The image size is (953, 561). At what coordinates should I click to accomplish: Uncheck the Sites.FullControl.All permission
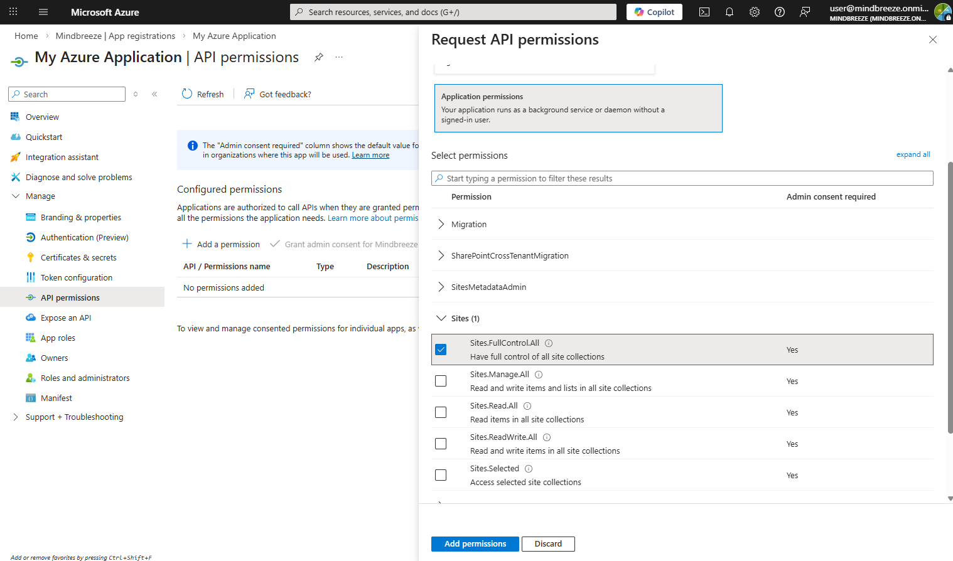(441, 350)
